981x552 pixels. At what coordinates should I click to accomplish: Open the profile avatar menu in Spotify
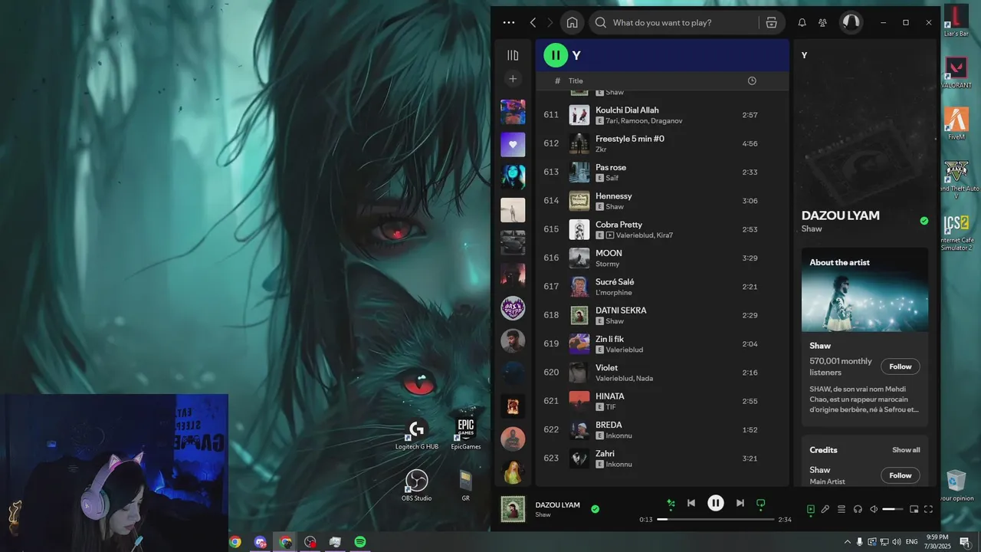click(x=851, y=23)
